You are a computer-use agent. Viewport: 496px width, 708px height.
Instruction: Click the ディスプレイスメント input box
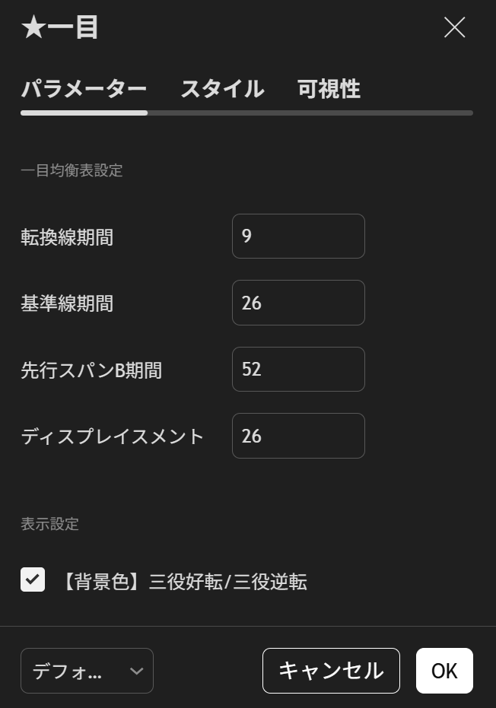coord(298,436)
